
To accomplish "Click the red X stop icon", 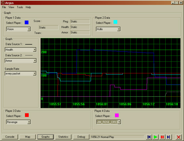I will [179, 137].
